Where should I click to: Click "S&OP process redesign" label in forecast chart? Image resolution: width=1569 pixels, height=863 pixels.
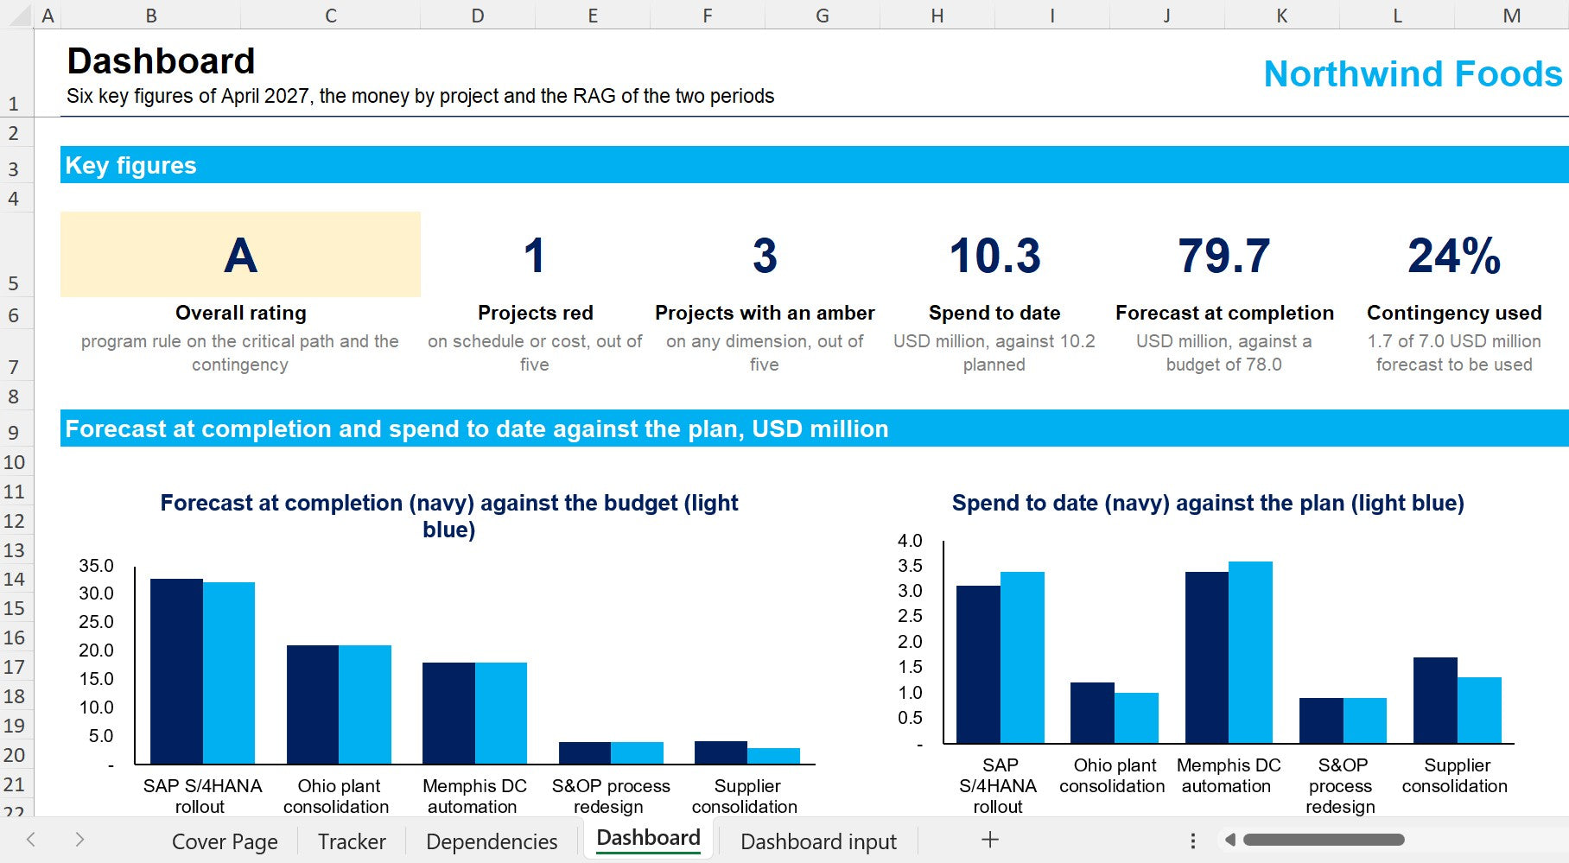click(611, 796)
